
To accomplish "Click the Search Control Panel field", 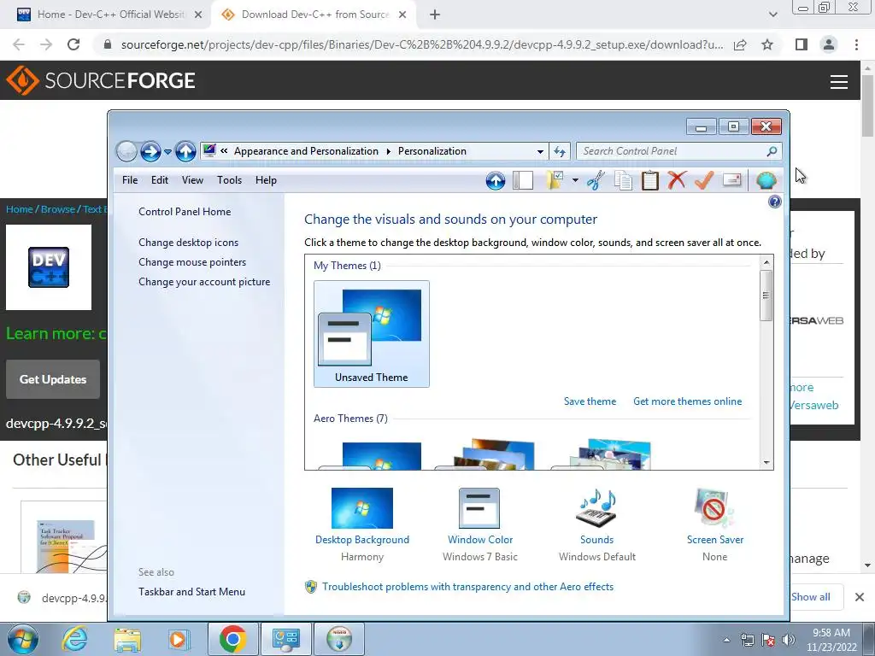I will click(678, 151).
